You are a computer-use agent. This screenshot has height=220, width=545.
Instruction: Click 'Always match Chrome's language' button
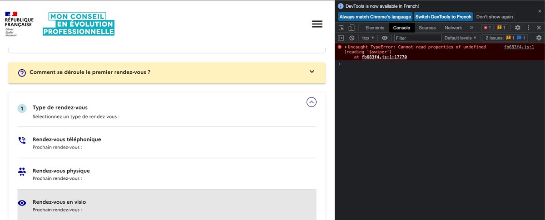(375, 17)
